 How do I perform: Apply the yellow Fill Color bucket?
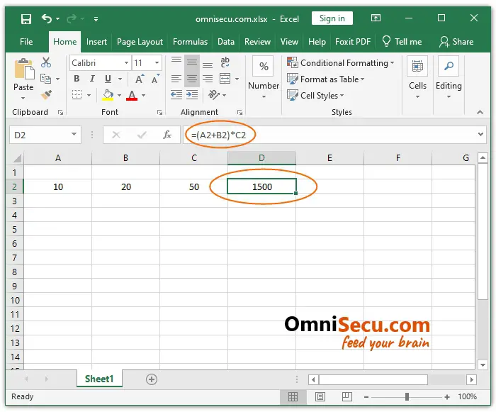tap(108, 95)
